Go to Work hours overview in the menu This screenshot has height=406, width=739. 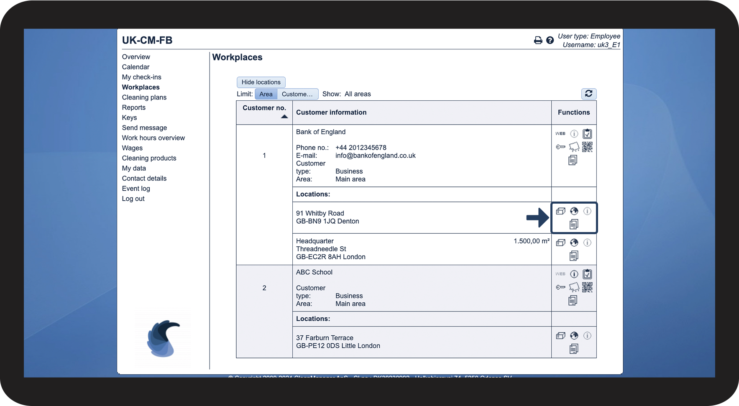click(153, 138)
